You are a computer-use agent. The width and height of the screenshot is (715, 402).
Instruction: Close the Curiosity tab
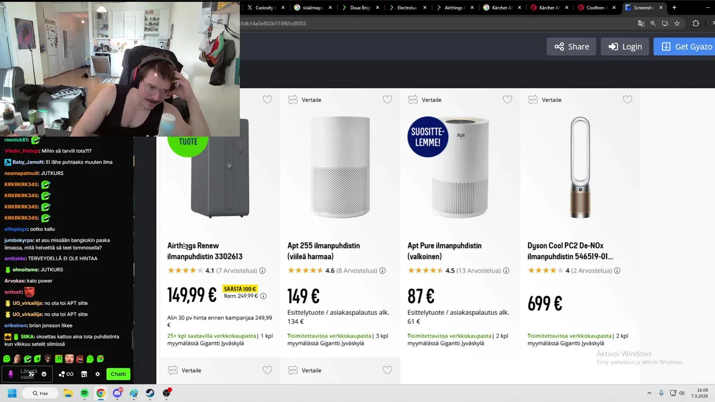click(283, 7)
